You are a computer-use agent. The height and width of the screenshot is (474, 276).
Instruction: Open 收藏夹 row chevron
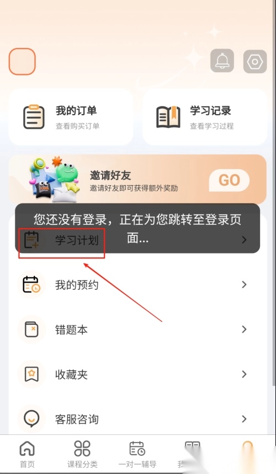244,374
